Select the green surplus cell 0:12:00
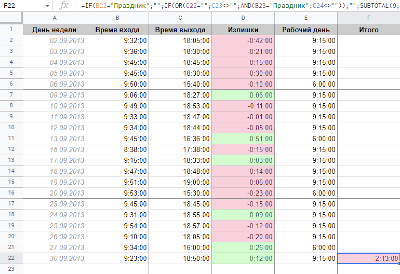This screenshot has width=400, height=274. coord(243,258)
